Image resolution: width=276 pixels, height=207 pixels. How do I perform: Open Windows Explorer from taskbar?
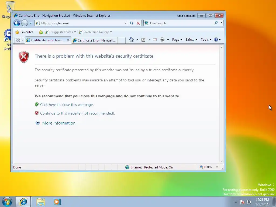tap(41, 202)
